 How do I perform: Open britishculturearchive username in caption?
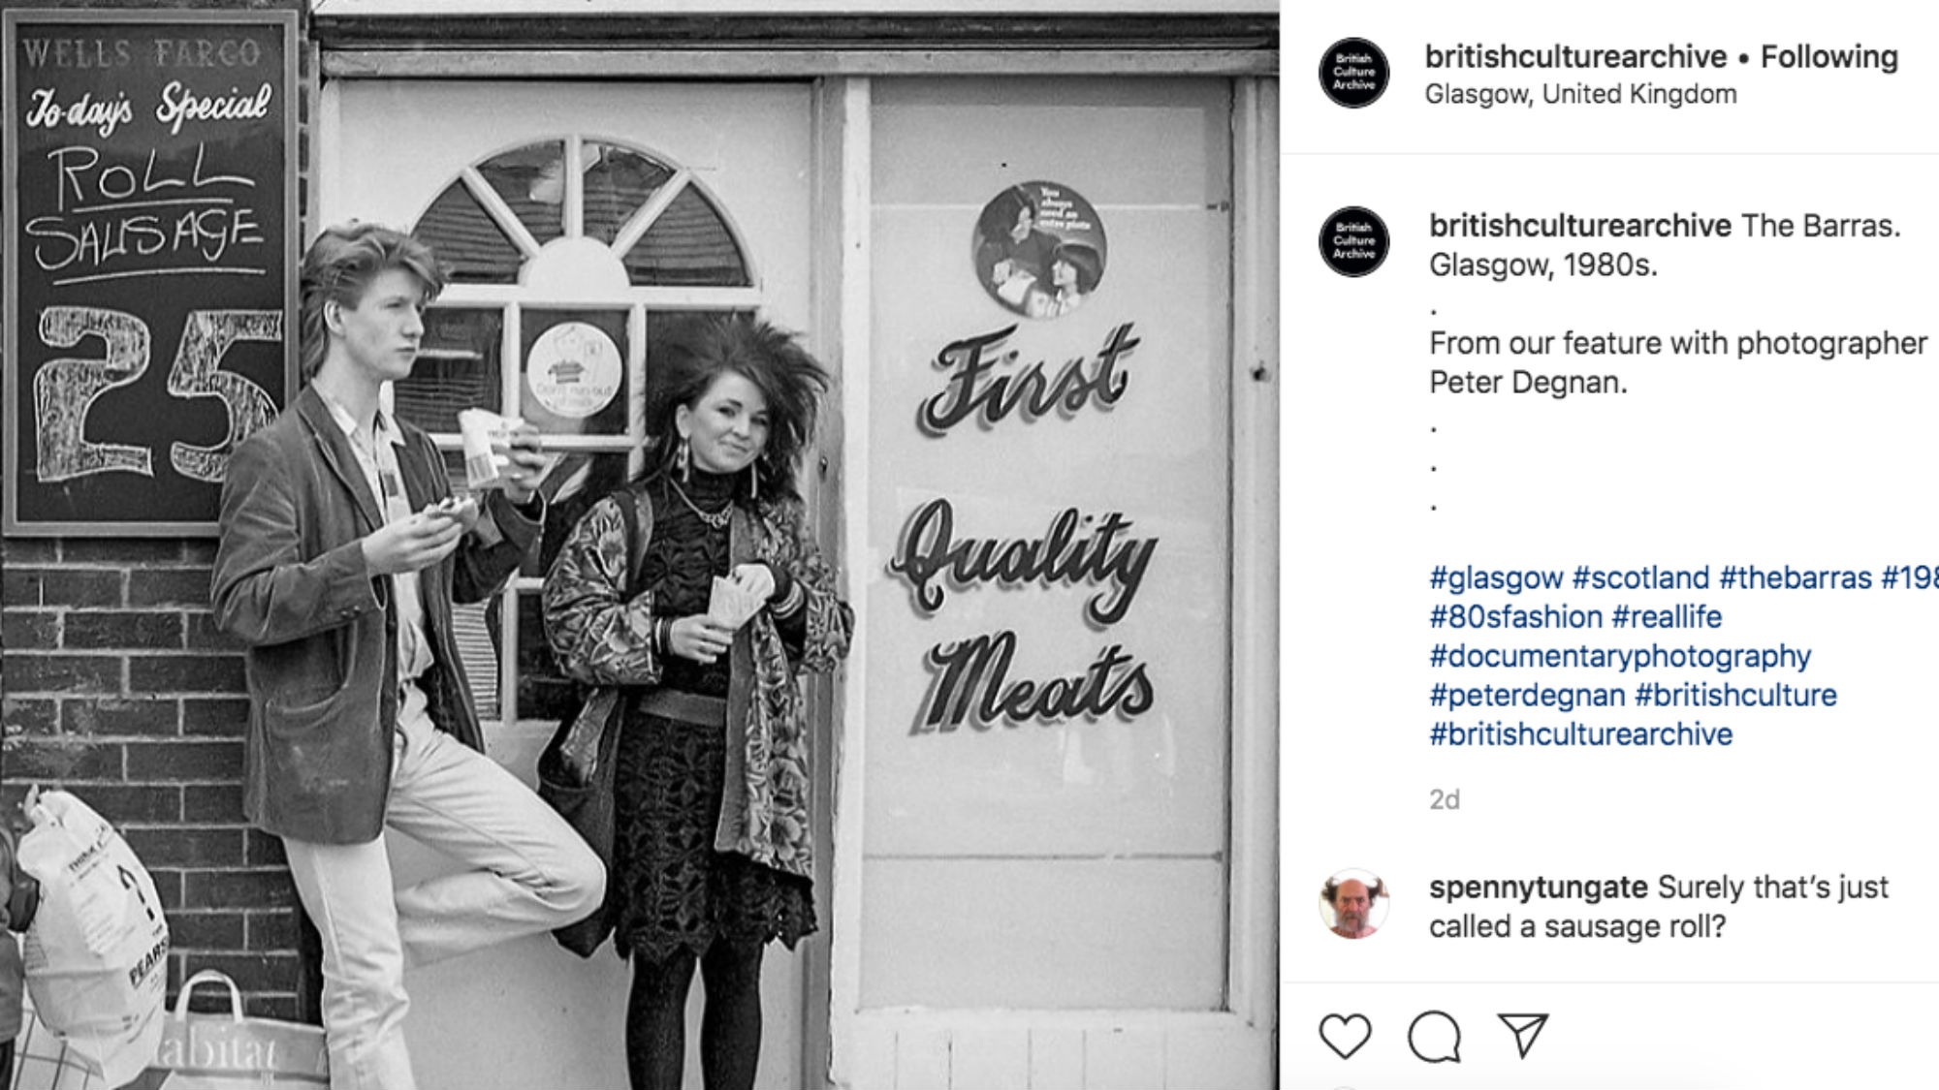pos(1579,225)
